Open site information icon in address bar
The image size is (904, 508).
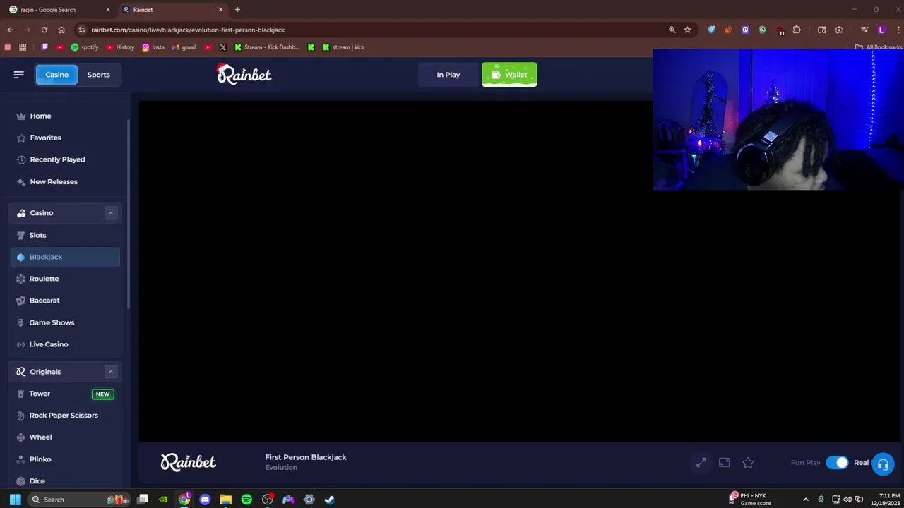pyautogui.click(x=82, y=30)
